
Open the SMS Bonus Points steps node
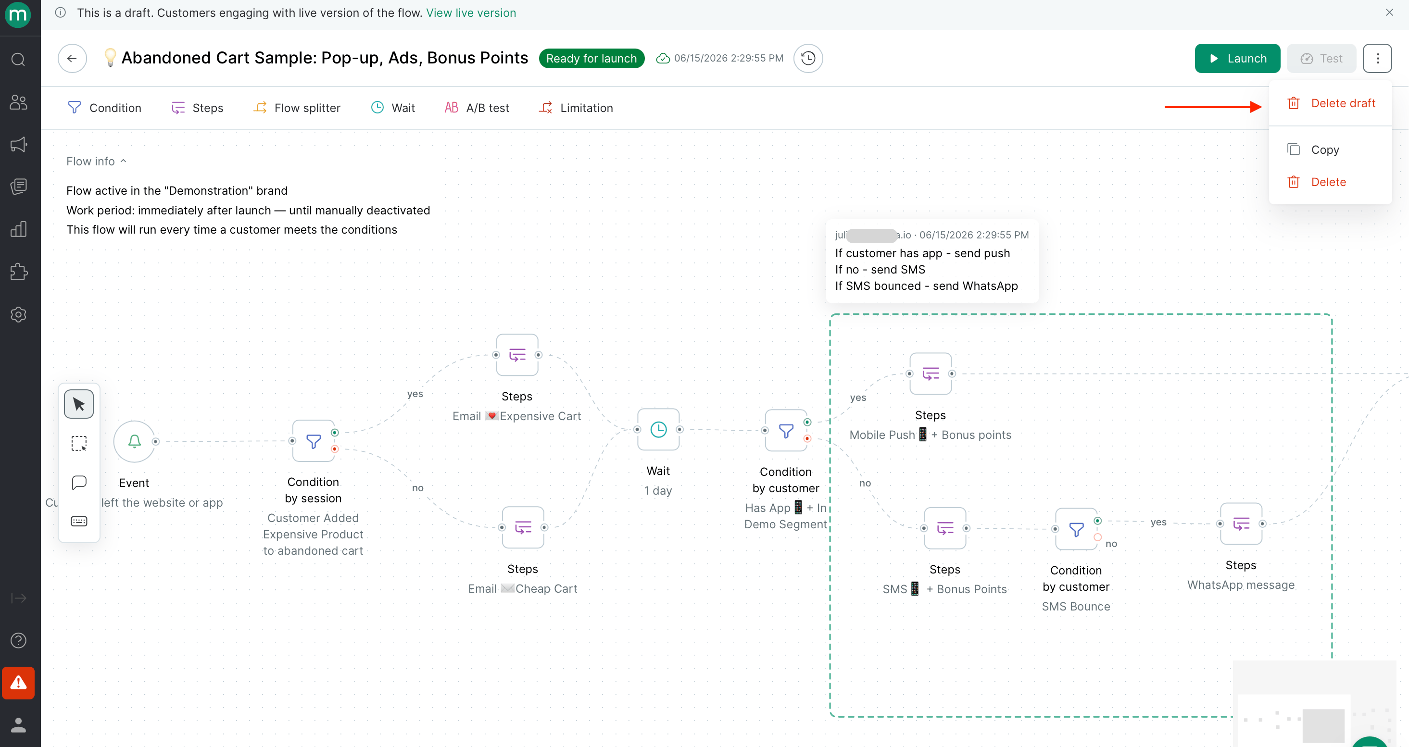coord(945,528)
